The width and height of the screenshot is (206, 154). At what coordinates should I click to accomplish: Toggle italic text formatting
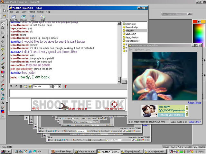coord(16,86)
